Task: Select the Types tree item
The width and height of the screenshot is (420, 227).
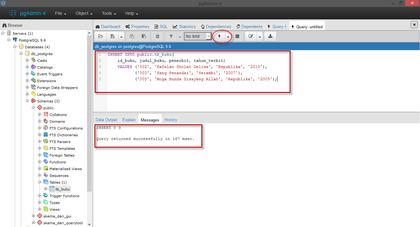Action: [x=54, y=203]
